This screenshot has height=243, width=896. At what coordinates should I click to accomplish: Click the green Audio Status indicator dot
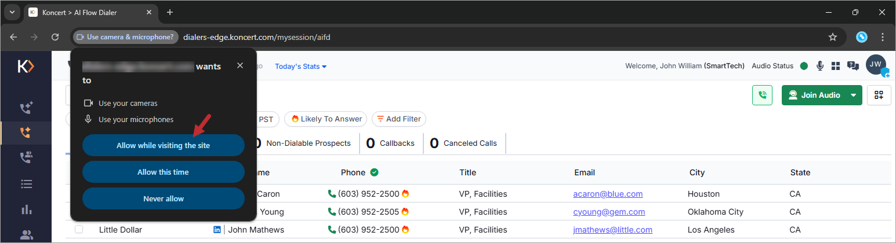coord(804,66)
